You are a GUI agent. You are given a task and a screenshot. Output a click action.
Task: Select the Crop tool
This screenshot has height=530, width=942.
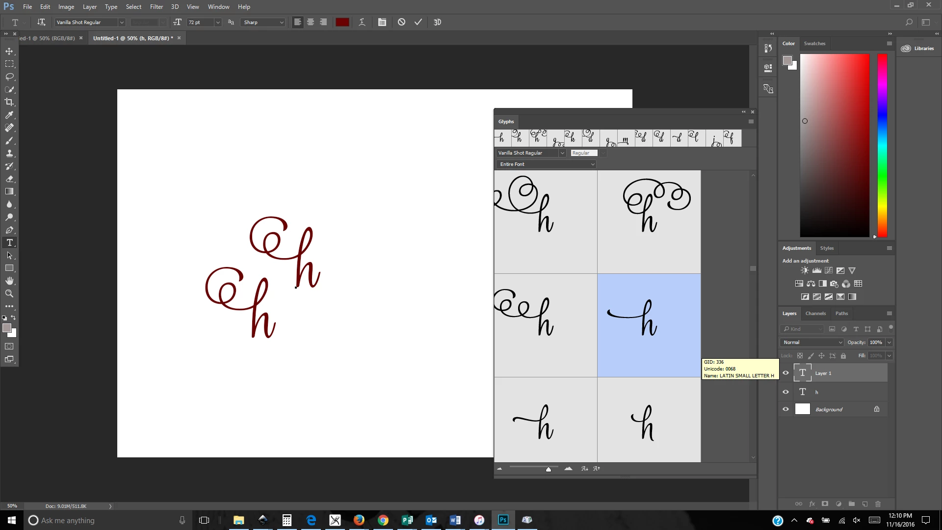[9, 102]
